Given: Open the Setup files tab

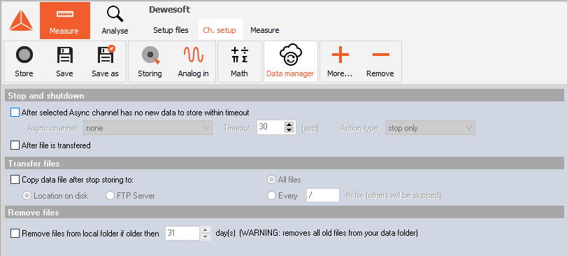Looking at the screenshot, I should pyautogui.click(x=171, y=30).
